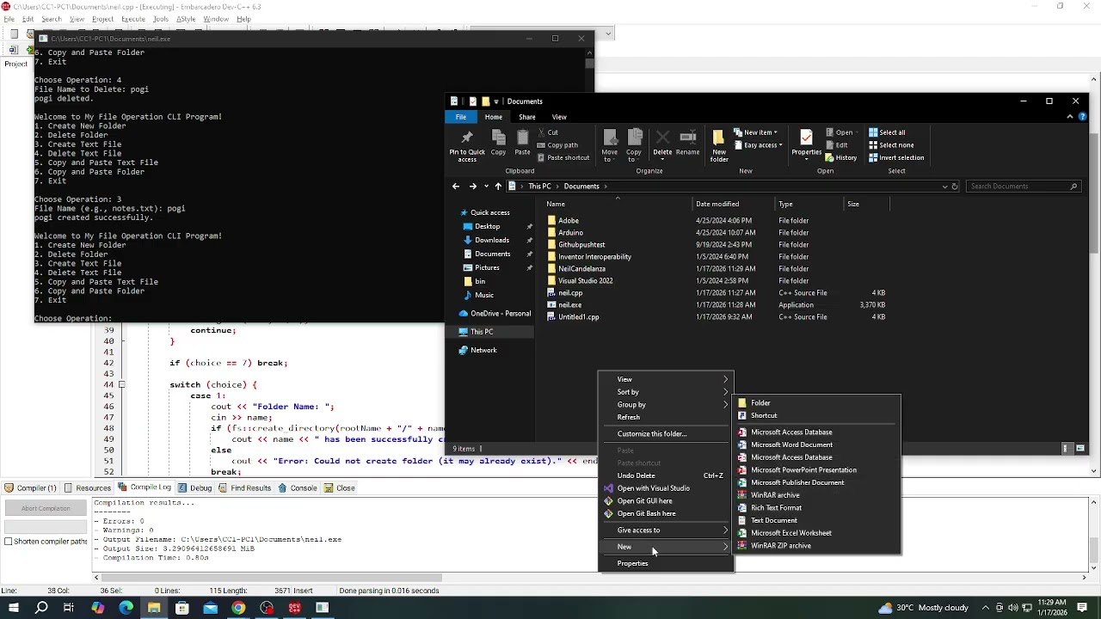Open the Easy access dropdown
1101x619 pixels.
click(759, 145)
